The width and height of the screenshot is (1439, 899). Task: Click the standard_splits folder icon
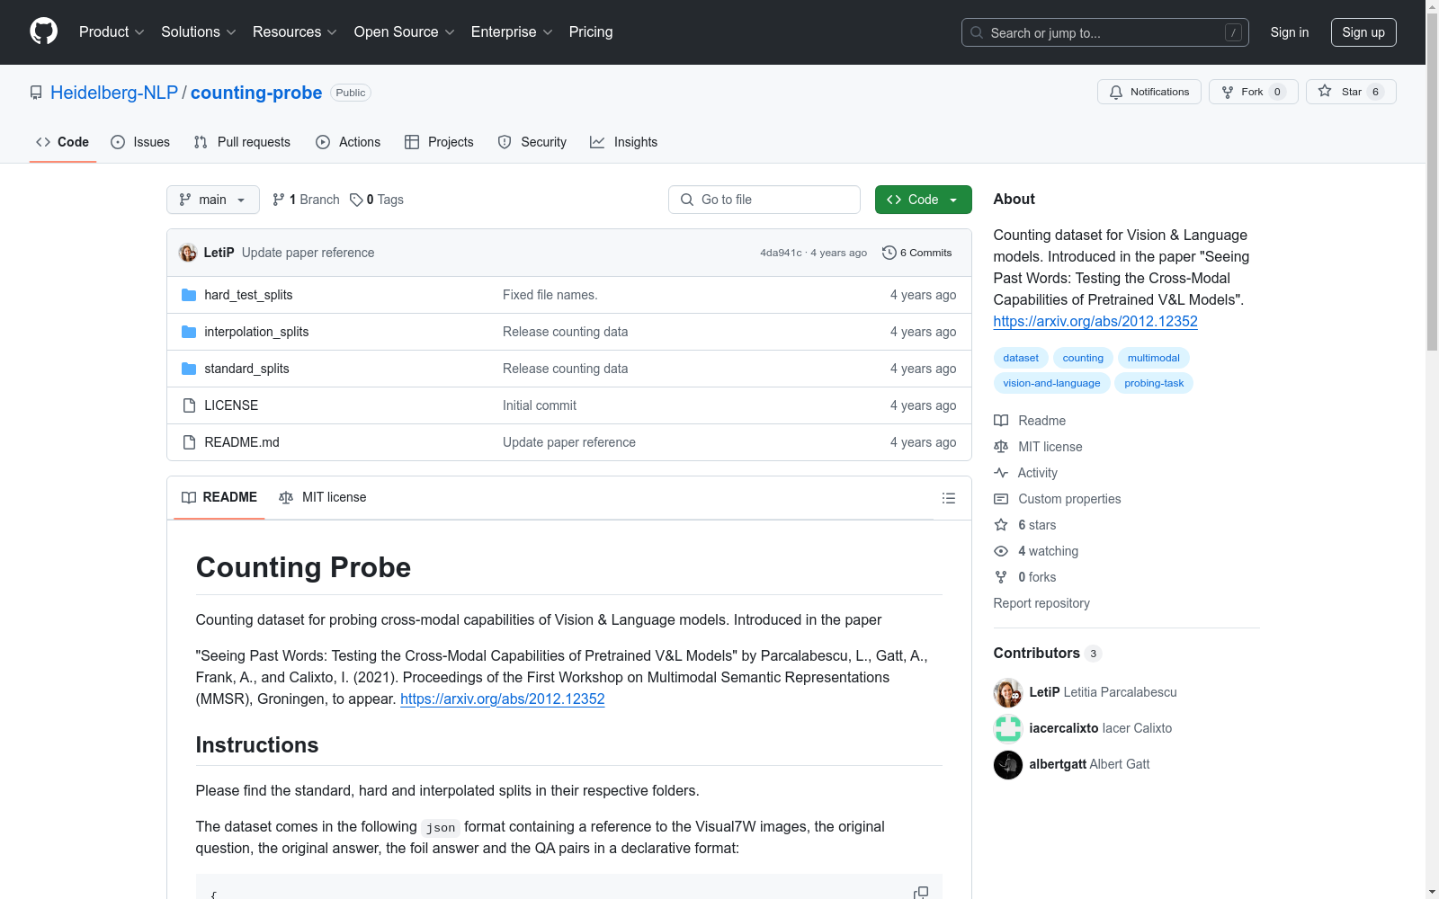189,369
